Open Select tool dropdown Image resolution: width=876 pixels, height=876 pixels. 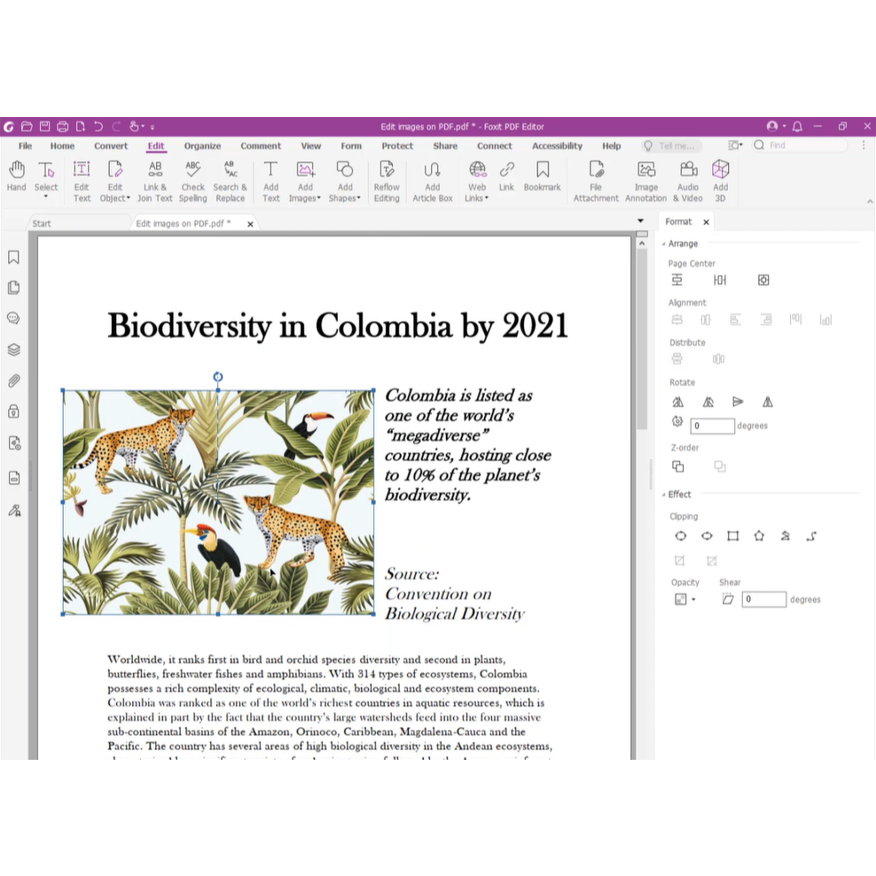pyautogui.click(x=46, y=196)
